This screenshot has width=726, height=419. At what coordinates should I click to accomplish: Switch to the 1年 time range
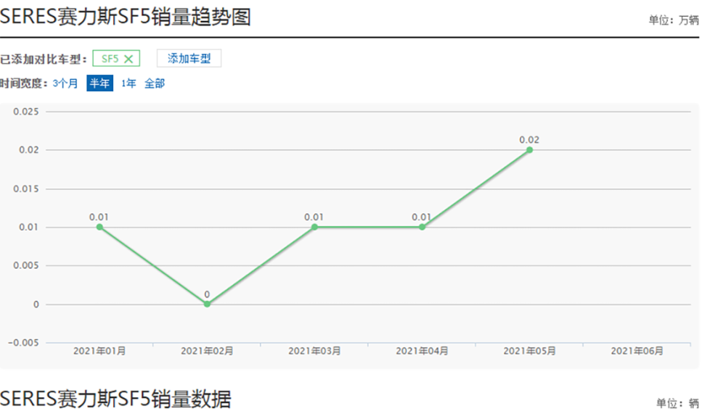[129, 83]
